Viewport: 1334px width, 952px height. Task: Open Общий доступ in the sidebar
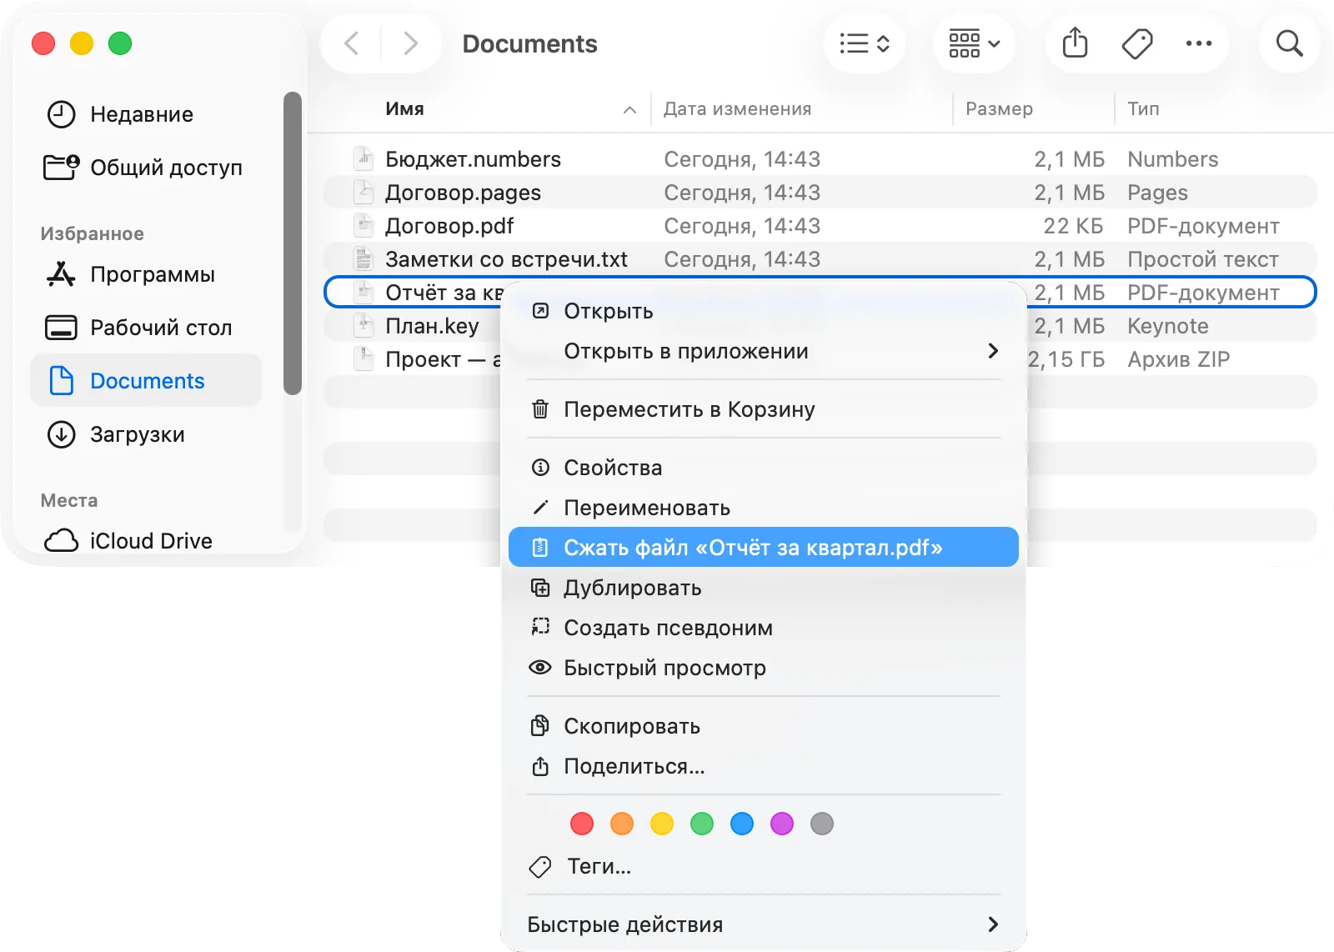pos(142,168)
